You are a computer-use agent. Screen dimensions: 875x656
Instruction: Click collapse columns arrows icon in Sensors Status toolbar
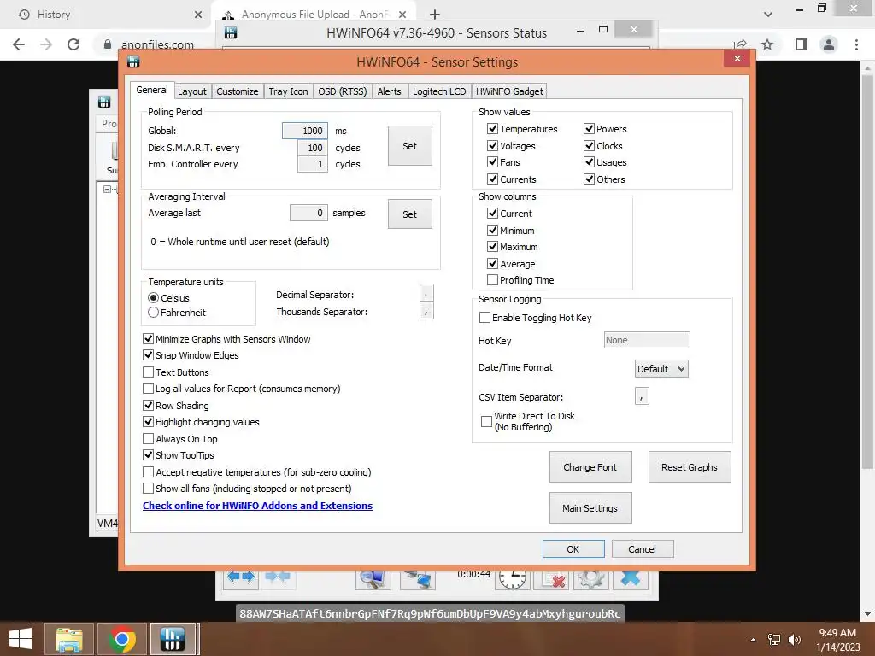coord(278,577)
